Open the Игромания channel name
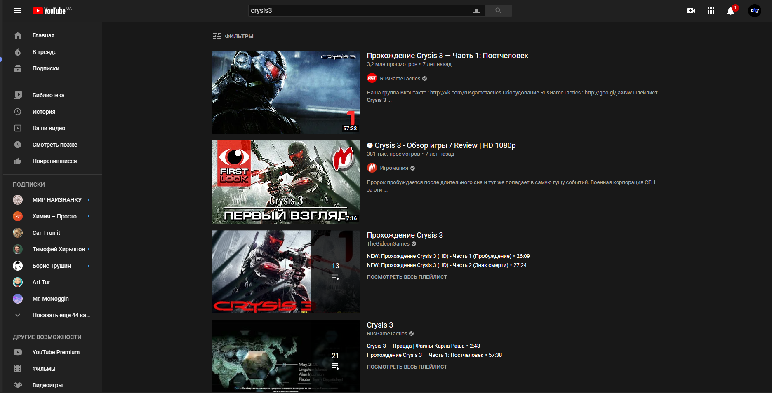The image size is (772, 393). (394, 168)
